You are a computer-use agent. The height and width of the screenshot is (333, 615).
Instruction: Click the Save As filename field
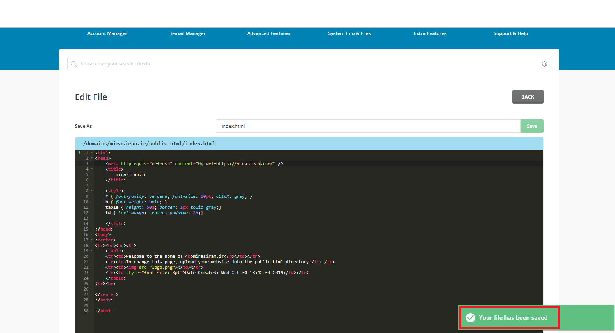[x=368, y=126]
